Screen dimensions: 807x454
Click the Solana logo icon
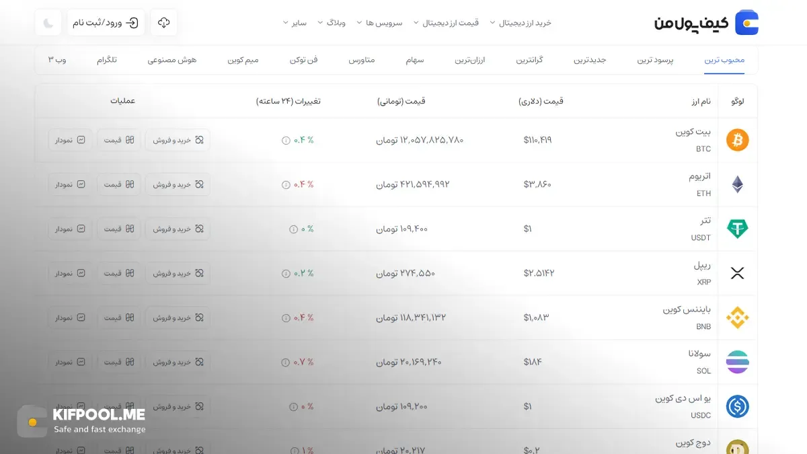tap(737, 362)
